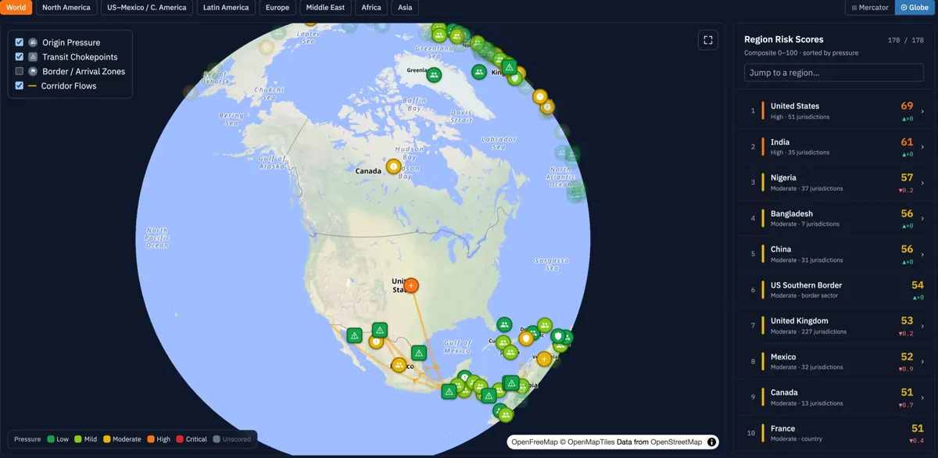This screenshot has height=458, width=938.
Task: Select the France row name
Action: [x=782, y=428]
